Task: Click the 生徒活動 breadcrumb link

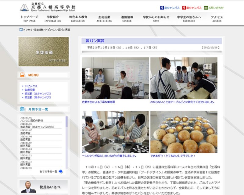Action: click(38, 30)
